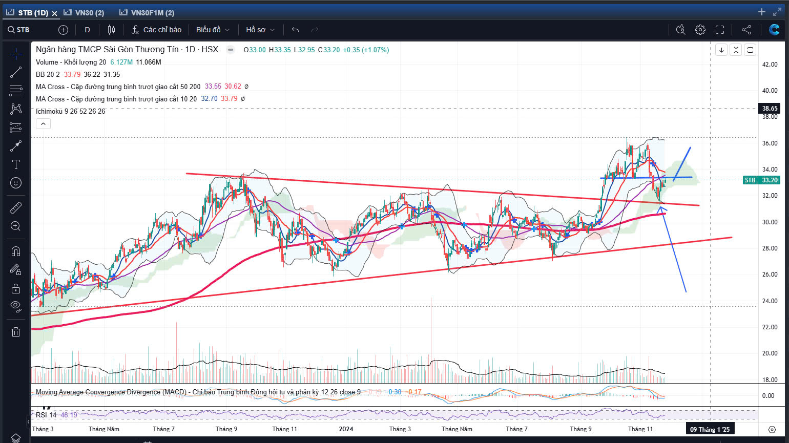
Task: Select the STB (1D) tab
Action: coord(27,13)
